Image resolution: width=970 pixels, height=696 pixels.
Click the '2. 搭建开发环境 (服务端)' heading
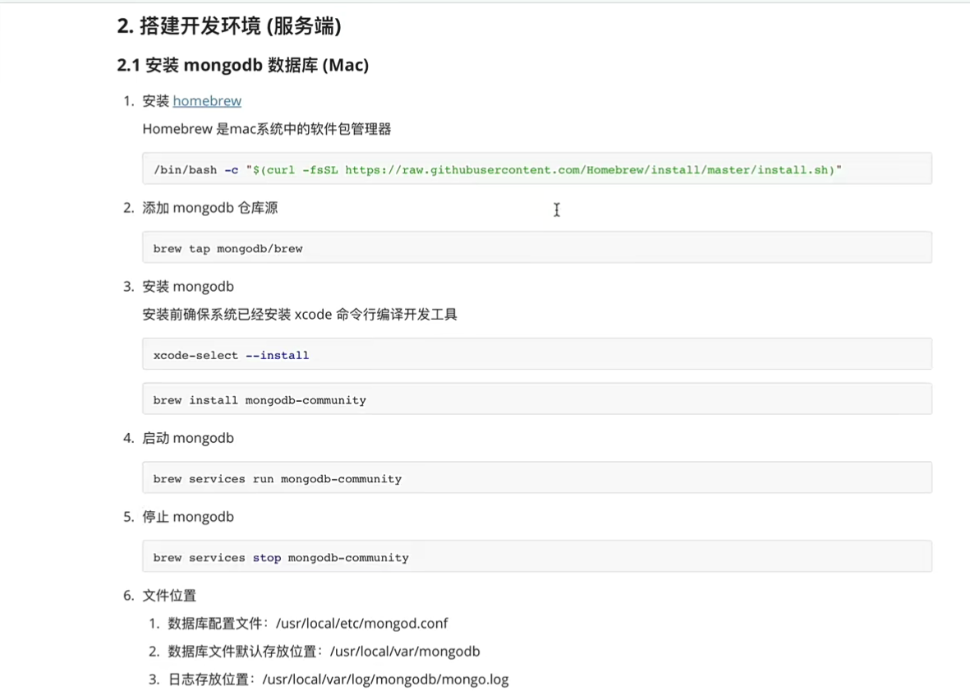(229, 26)
